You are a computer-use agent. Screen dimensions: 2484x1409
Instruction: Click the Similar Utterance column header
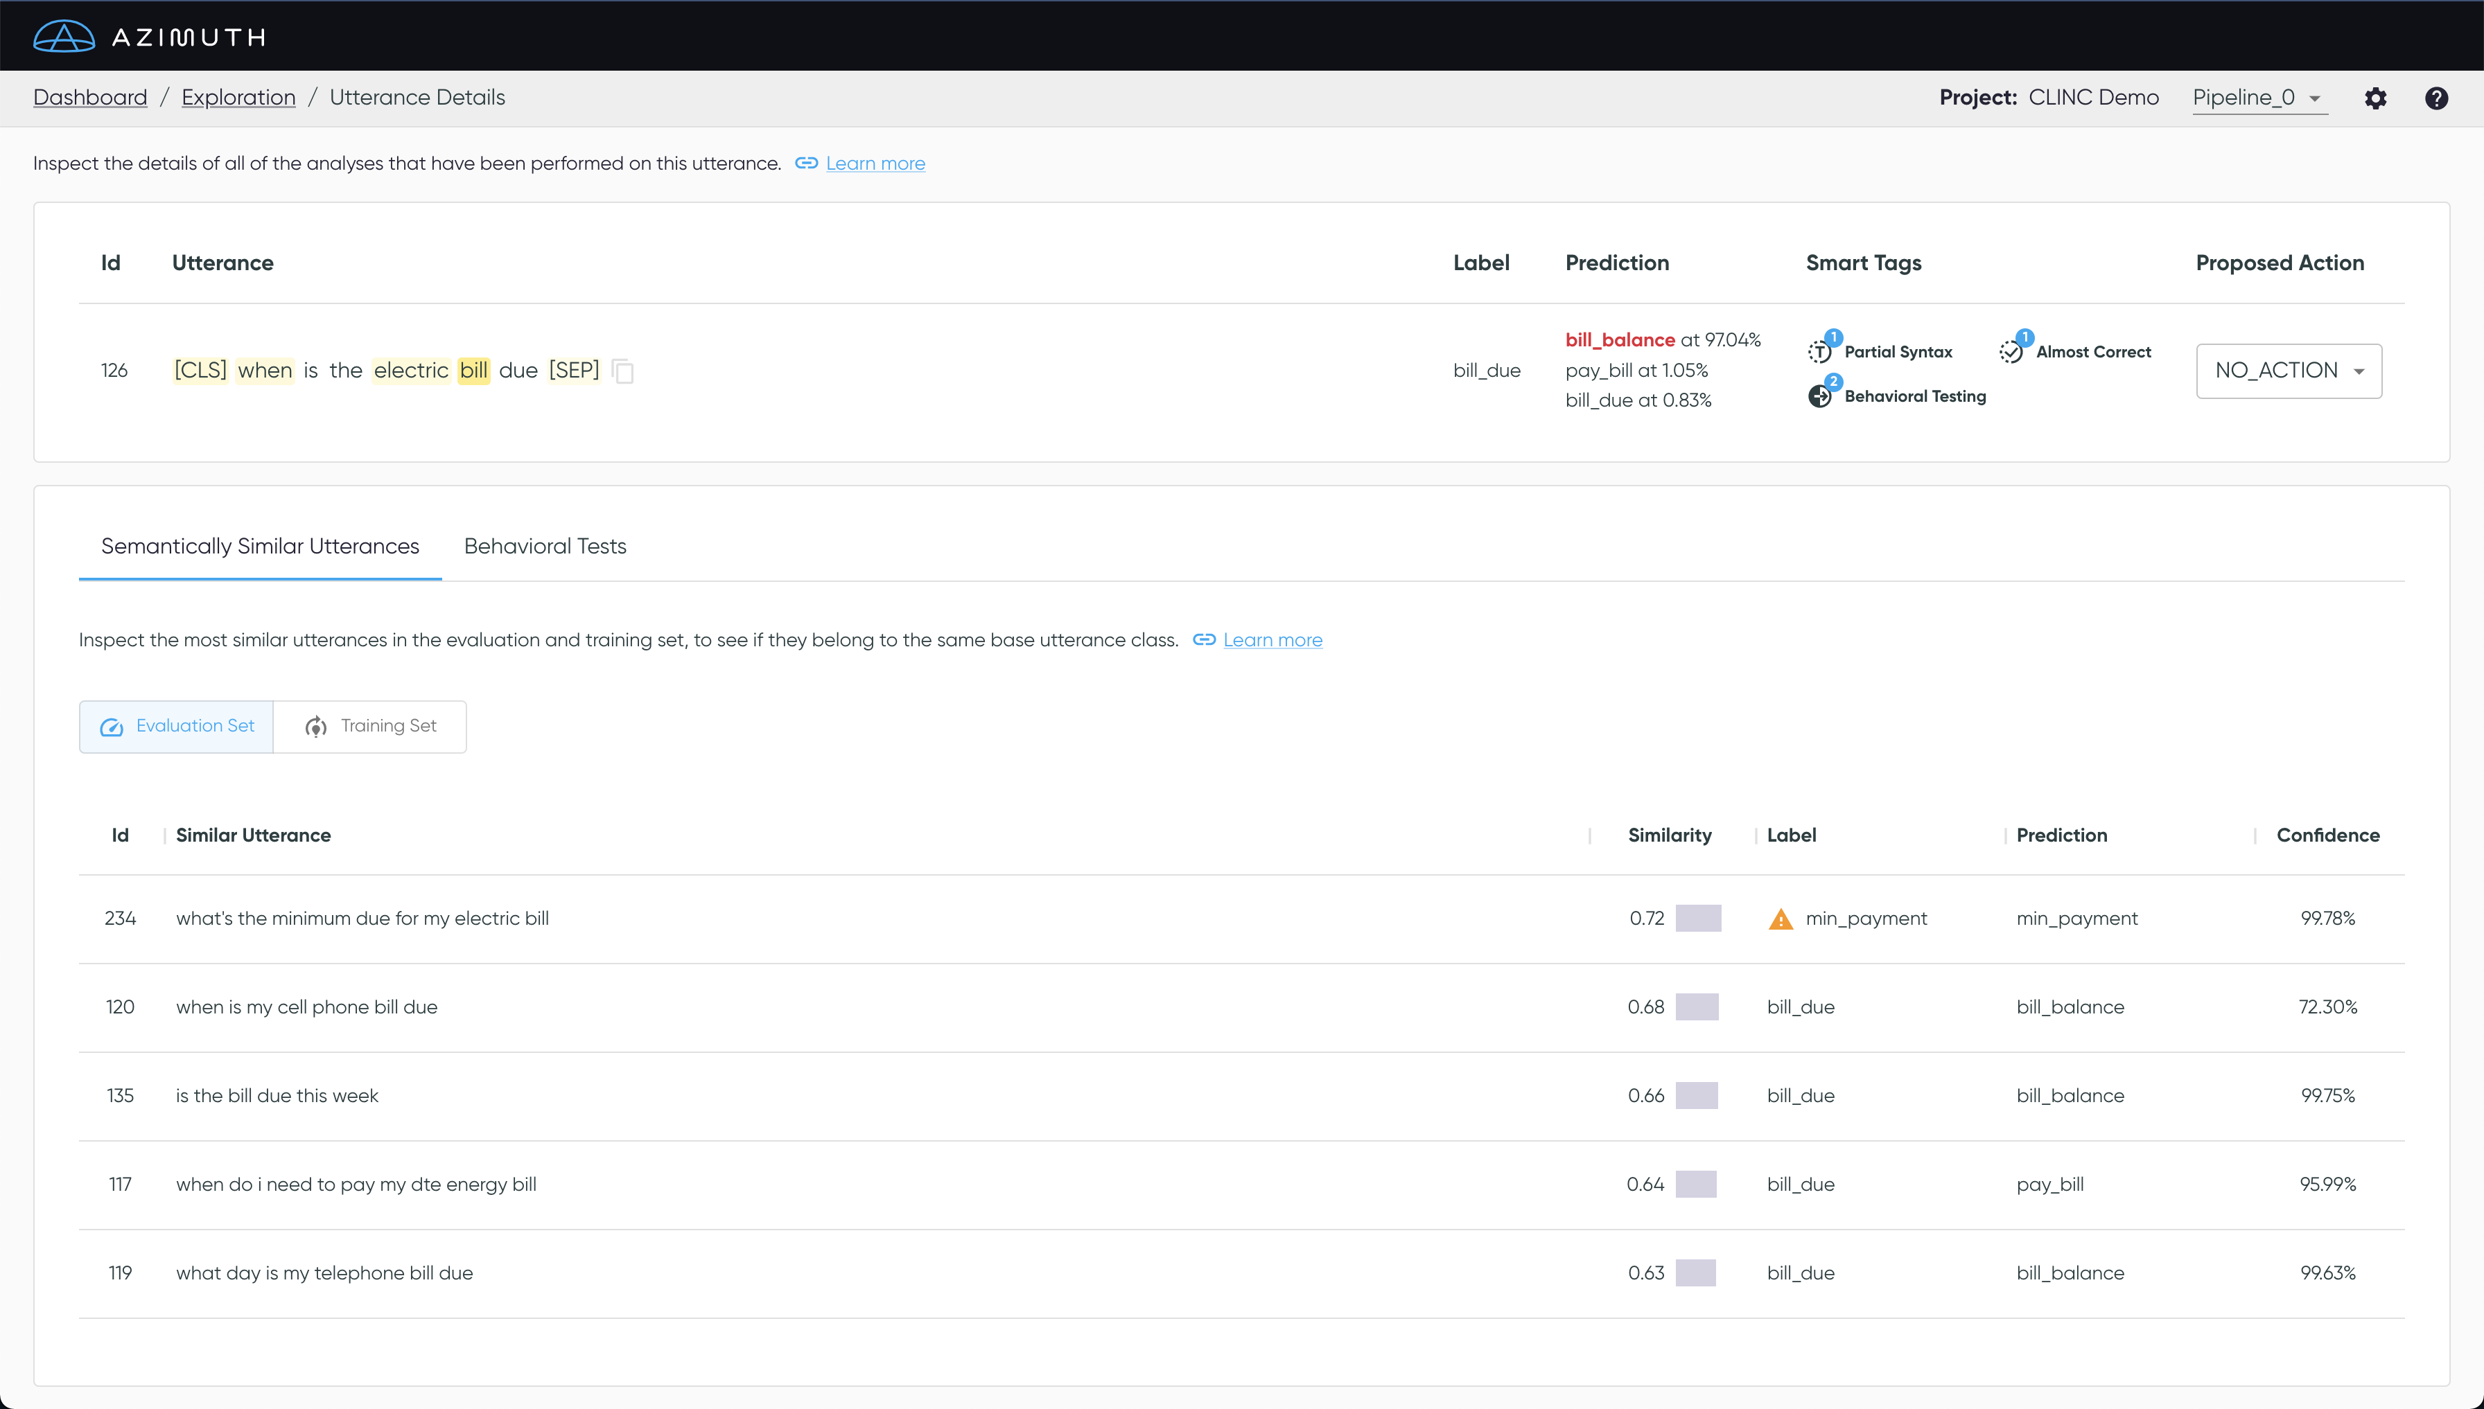253,835
